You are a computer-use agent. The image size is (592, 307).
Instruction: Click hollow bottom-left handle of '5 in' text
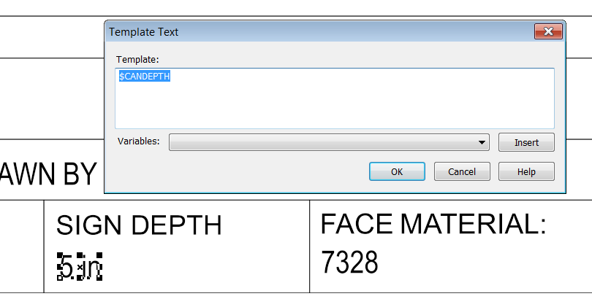click(59, 279)
